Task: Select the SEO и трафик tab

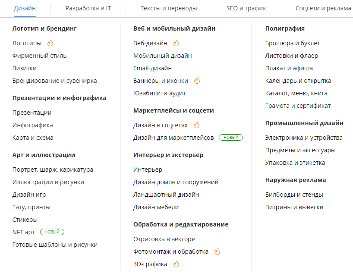Action: [246, 8]
